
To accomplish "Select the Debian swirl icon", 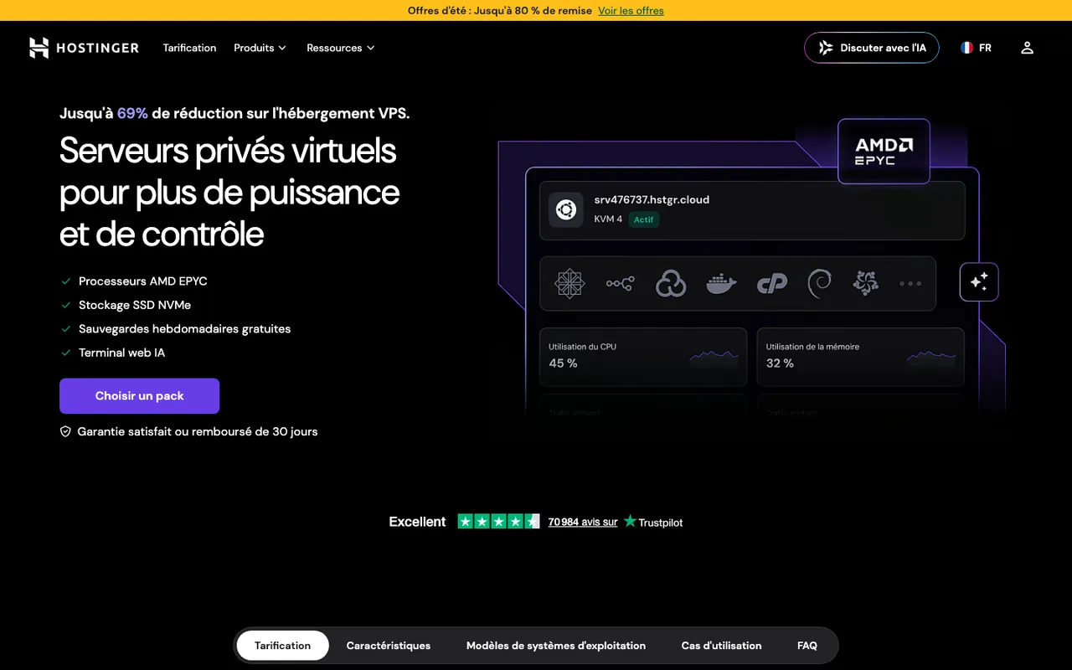I will tap(819, 283).
